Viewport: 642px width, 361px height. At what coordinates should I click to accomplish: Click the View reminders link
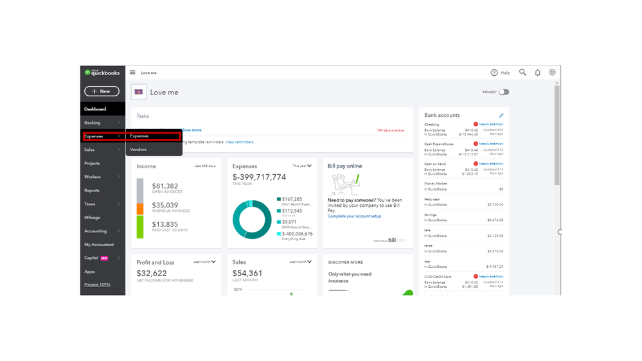(240, 142)
